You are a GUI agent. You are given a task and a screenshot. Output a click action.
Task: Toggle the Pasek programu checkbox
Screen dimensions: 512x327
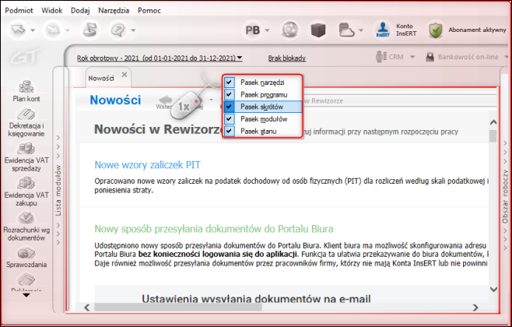230,94
